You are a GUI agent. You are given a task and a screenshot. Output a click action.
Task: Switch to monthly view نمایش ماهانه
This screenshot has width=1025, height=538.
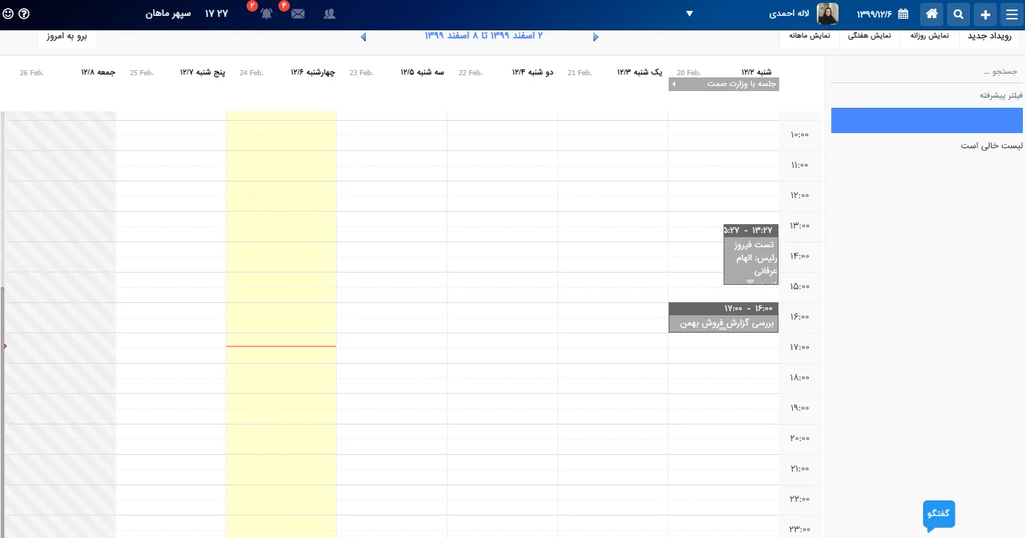[x=810, y=35]
